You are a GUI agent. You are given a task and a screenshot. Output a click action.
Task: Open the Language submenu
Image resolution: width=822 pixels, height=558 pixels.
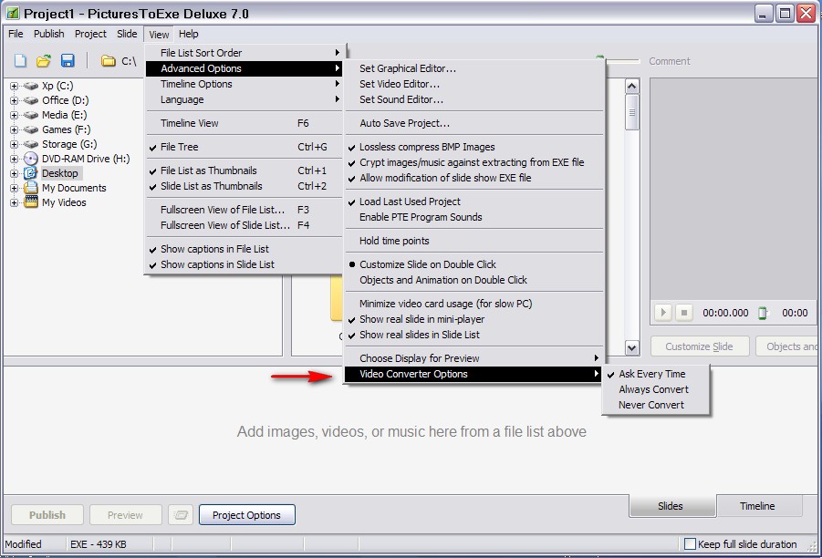tap(245, 99)
